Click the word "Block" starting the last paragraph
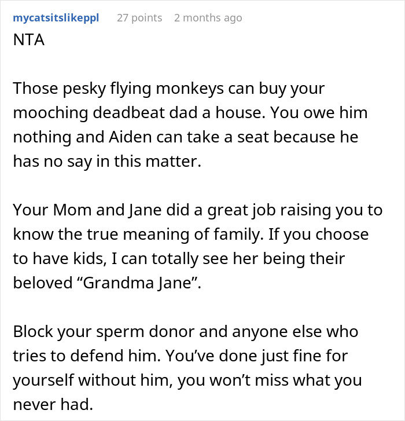 [30, 333]
